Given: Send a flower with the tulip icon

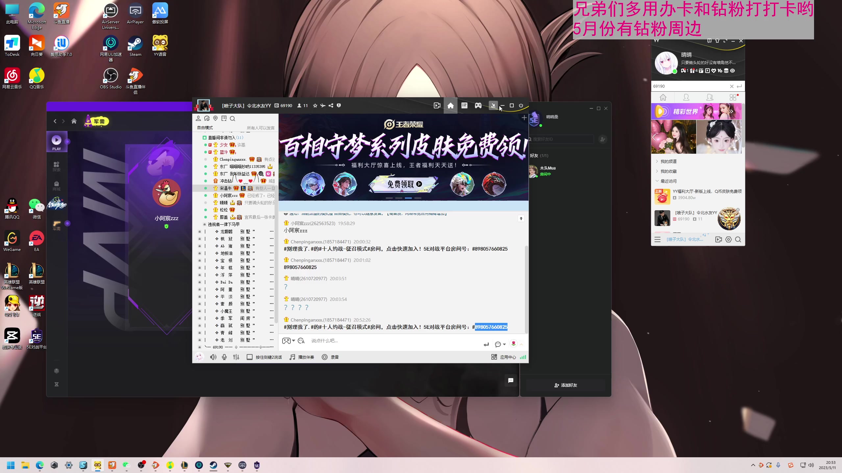Looking at the screenshot, I should click(x=513, y=344).
